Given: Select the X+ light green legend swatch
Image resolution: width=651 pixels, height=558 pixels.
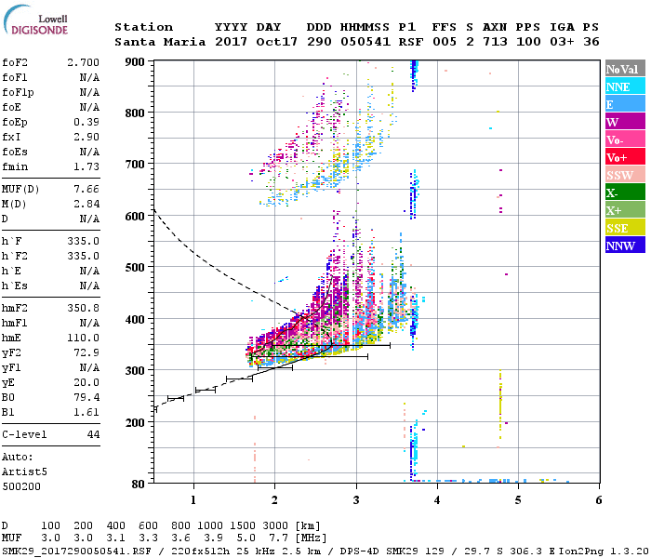Looking at the screenshot, I should [x=625, y=210].
